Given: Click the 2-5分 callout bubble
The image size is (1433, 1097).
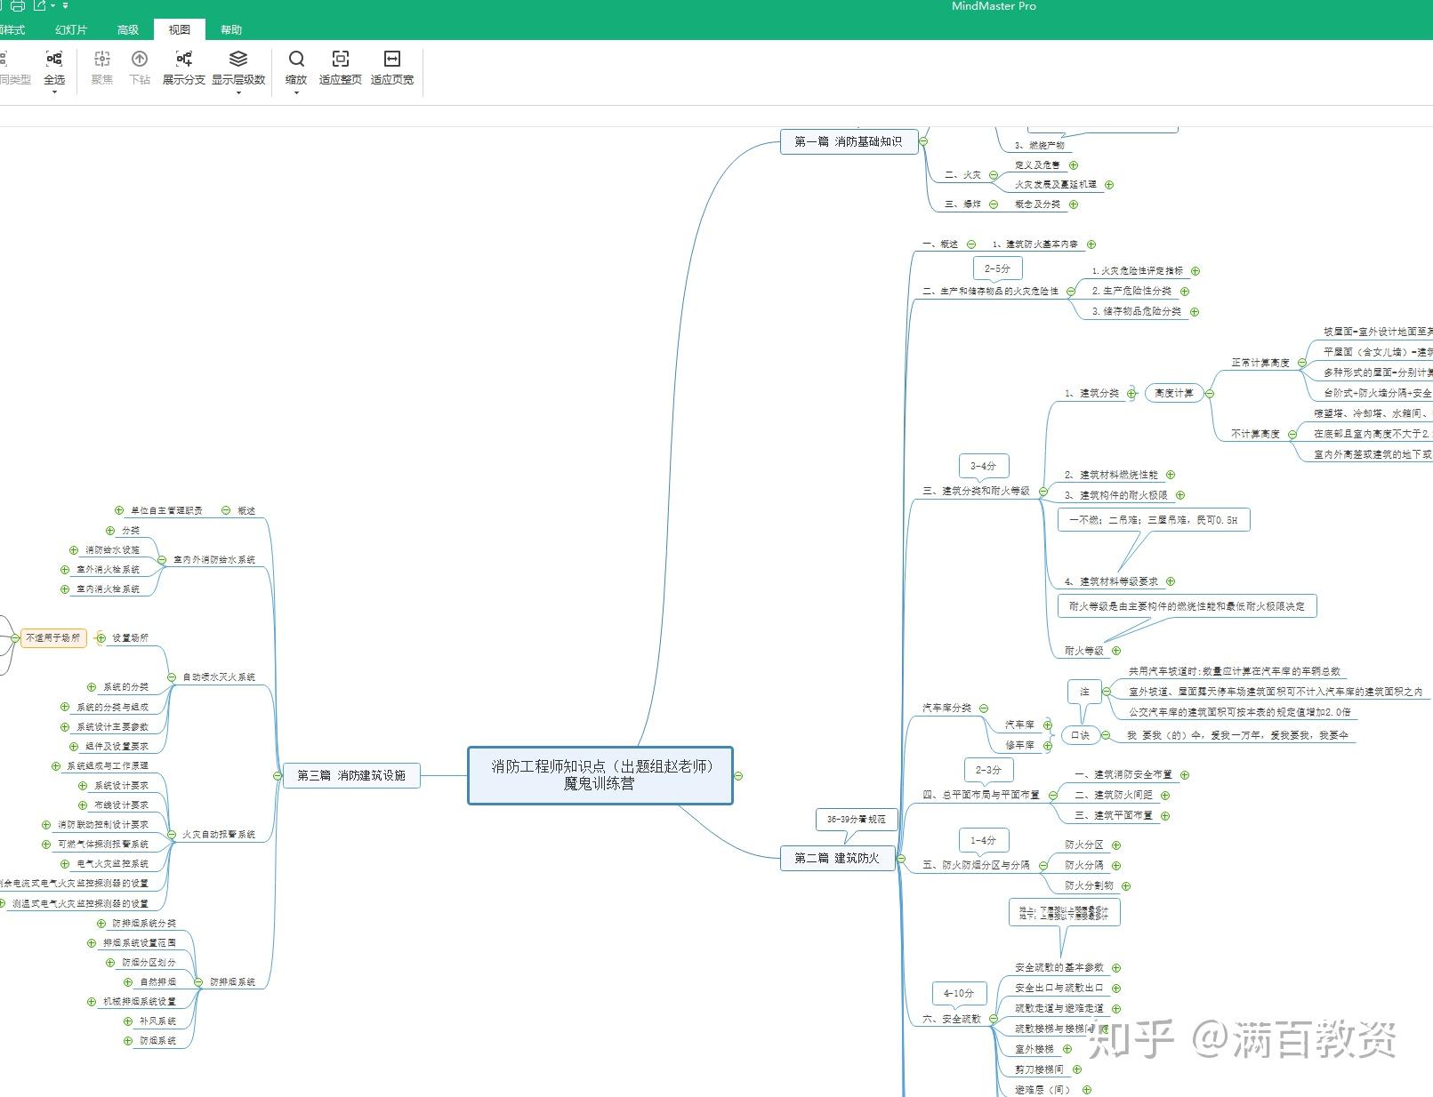Looking at the screenshot, I should click(x=995, y=267).
